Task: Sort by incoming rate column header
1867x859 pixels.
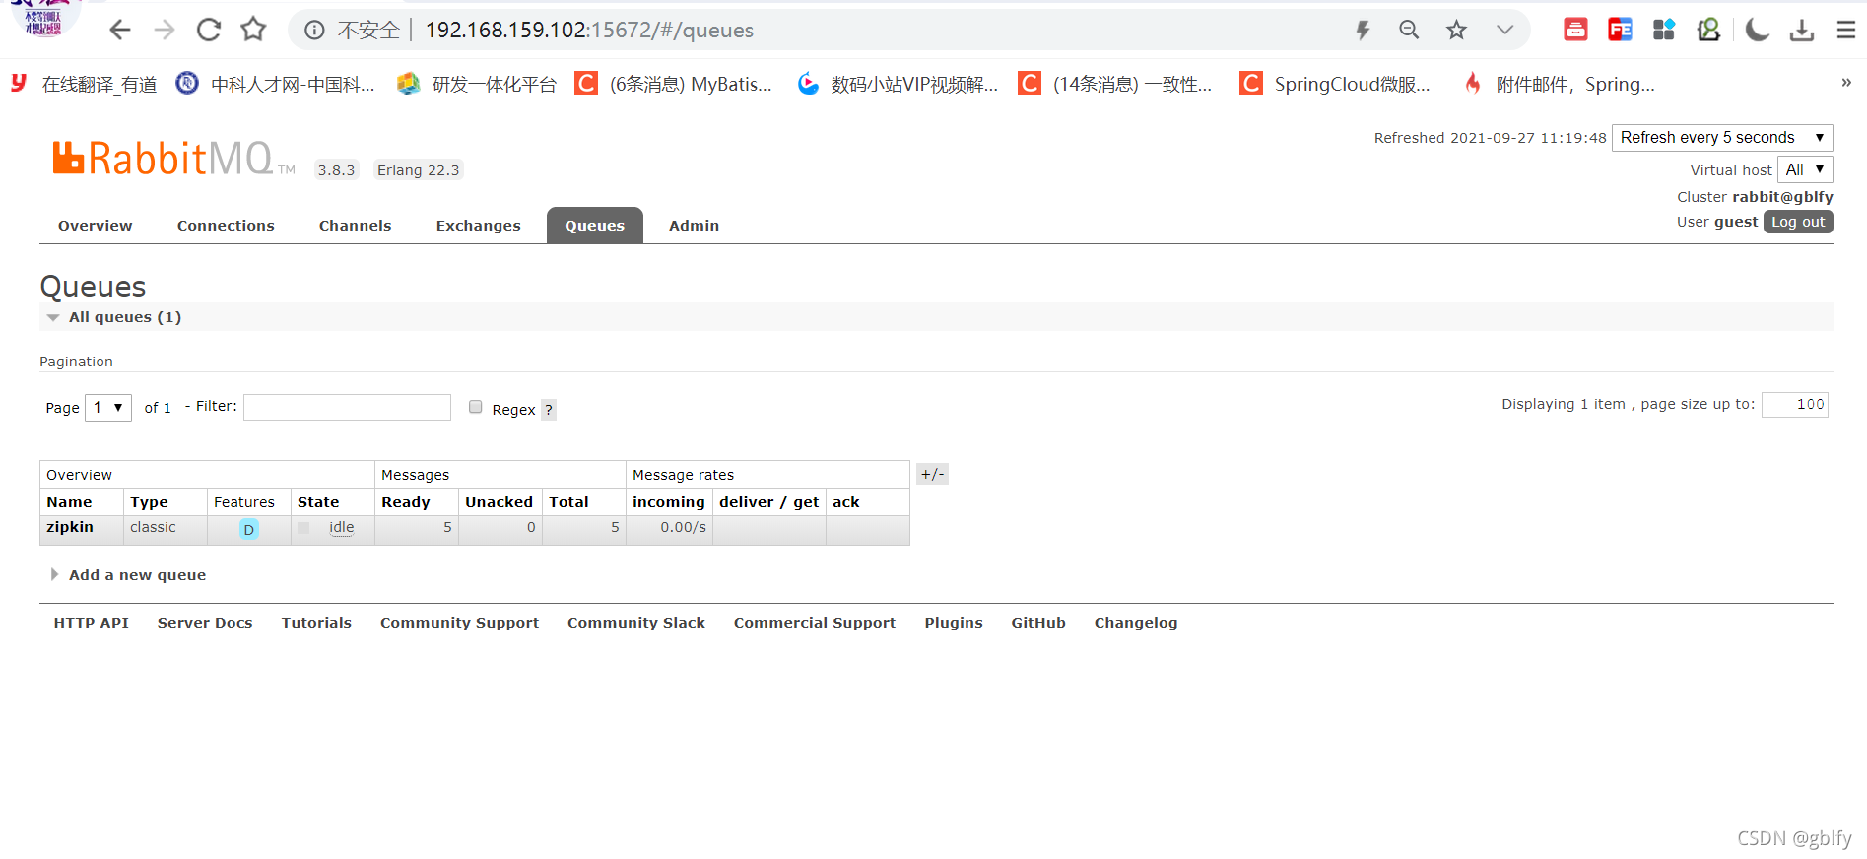Action: pos(669,502)
